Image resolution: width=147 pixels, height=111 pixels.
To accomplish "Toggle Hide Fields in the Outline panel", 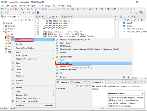I will pos(132,20).
